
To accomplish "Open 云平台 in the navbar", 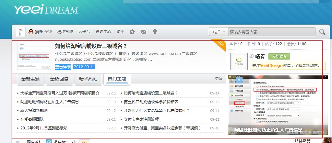I will click(x=84, y=32).
